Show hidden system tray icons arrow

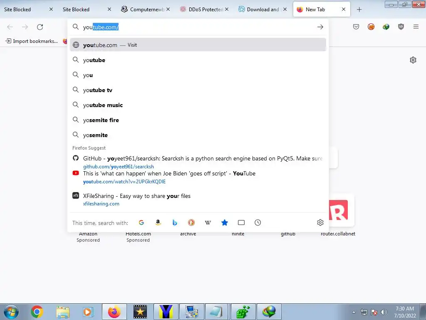(354, 312)
